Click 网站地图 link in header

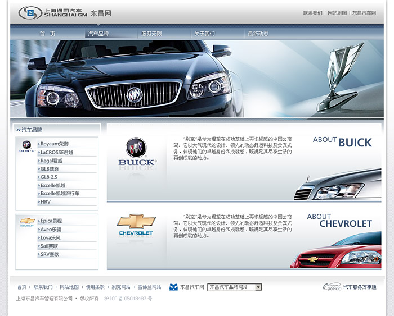coord(337,13)
